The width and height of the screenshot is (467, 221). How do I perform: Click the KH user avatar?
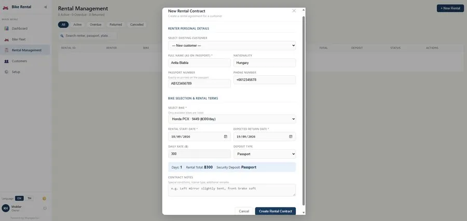(x=6, y=208)
